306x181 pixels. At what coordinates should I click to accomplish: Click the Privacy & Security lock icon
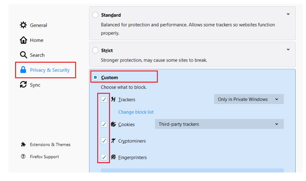tap(23, 70)
